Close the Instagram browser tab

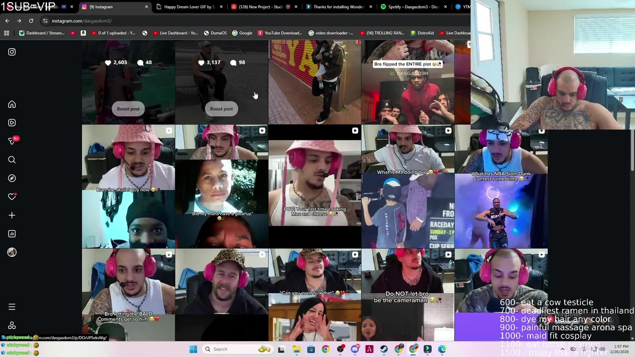coord(146,7)
